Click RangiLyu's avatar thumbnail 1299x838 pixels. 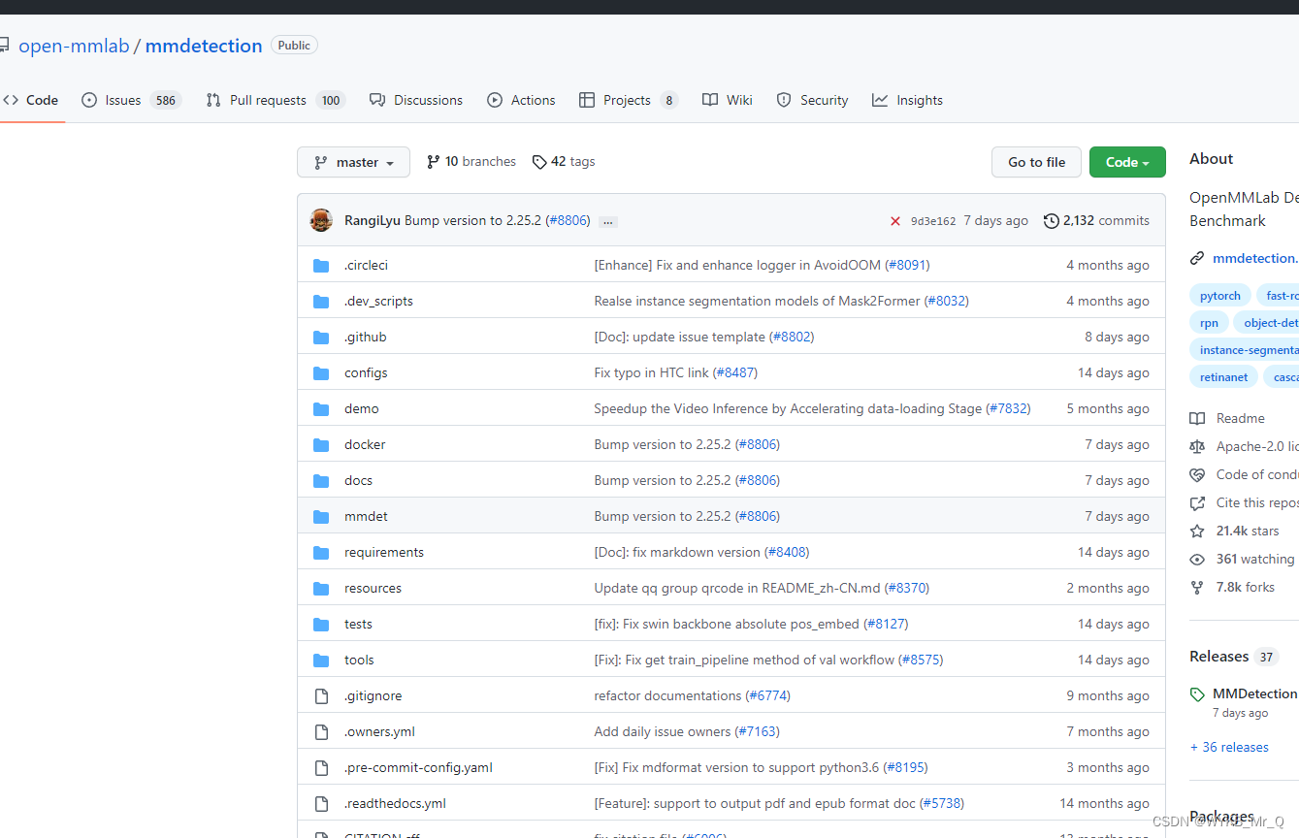(321, 220)
